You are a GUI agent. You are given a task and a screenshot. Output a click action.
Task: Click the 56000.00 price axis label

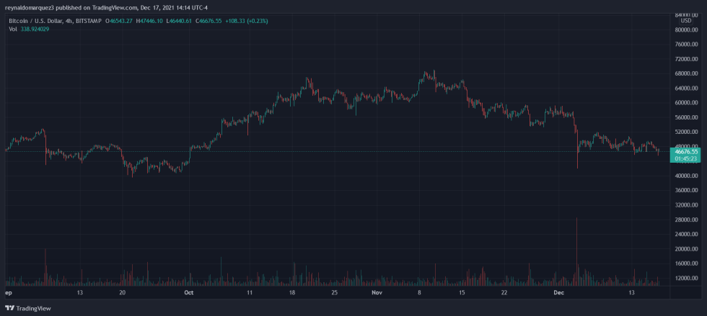[x=686, y=117]
